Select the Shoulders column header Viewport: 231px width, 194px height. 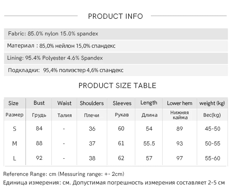[92, 103]
